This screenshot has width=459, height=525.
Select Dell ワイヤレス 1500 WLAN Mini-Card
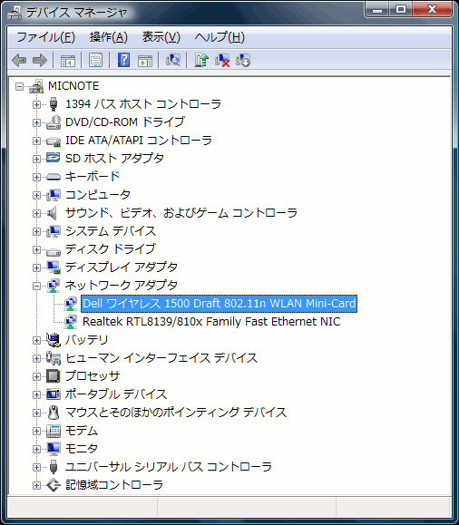pyautogui.click(x=220, y=304)
